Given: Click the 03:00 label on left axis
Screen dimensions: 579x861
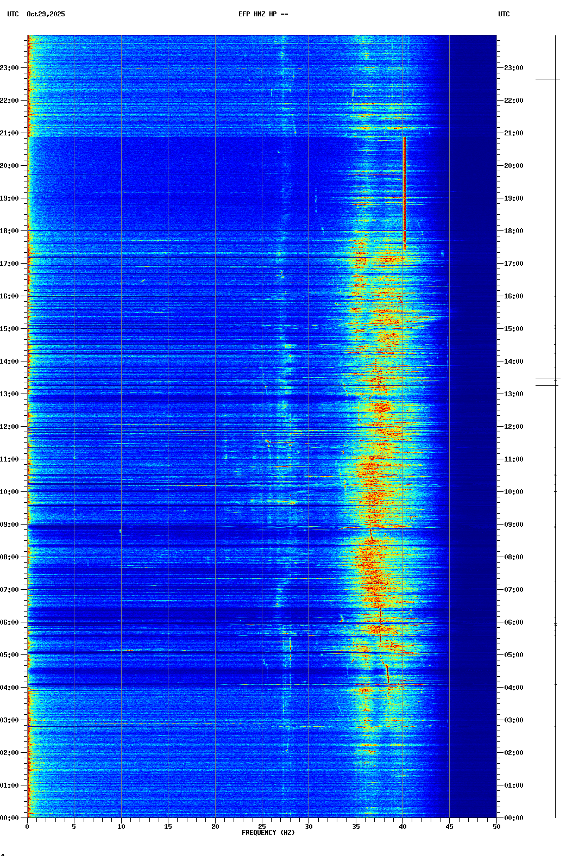Looking at the screenshot, I should pyautogui.click(x=10, y=720).
